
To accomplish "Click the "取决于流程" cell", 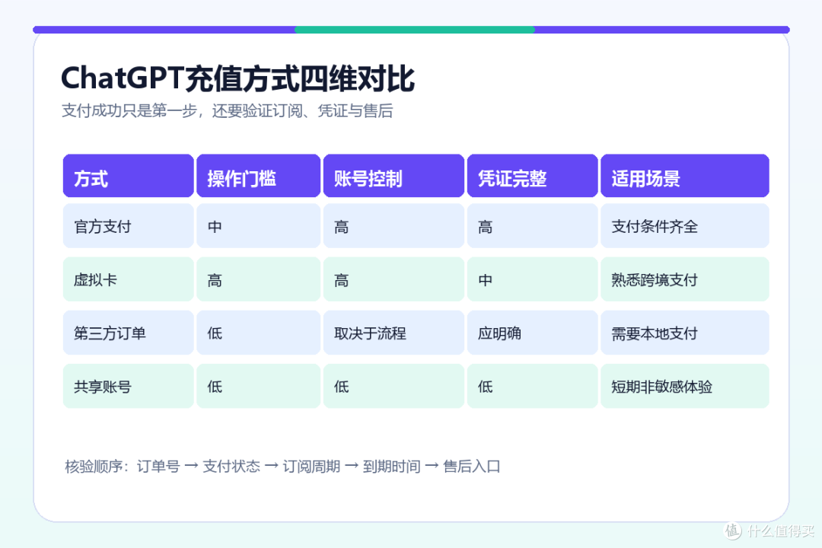I will click(393, 333).
